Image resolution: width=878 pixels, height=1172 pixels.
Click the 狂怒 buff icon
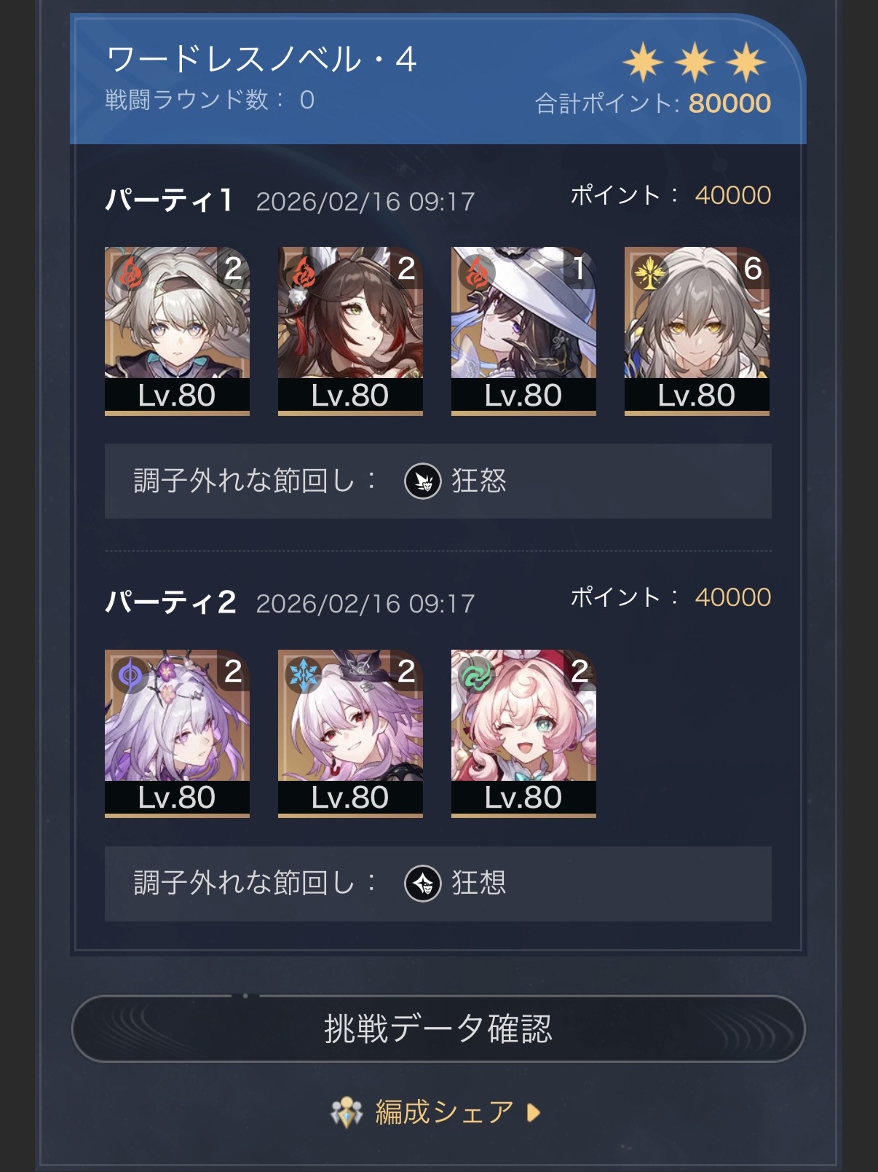point(422,481)
